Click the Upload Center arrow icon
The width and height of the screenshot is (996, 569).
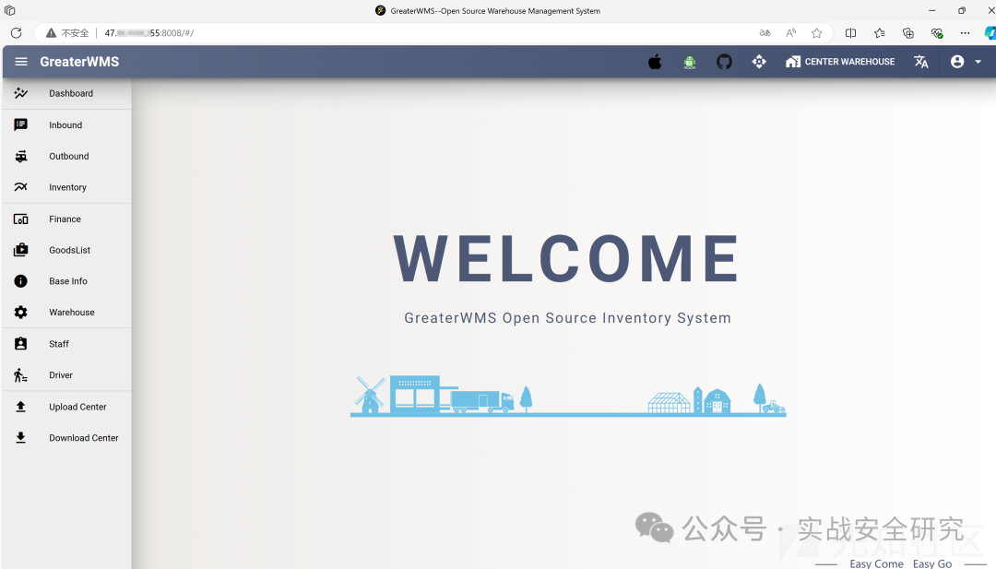(21, 407)
